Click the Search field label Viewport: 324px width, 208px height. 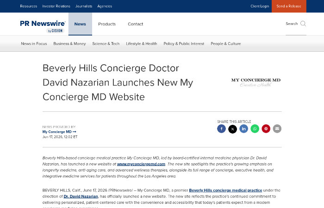pos(292,24)
